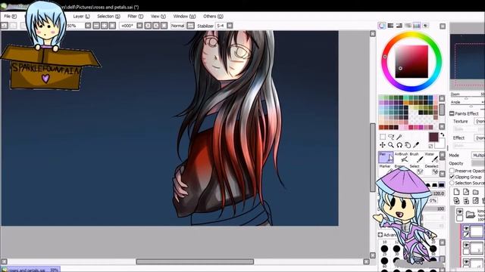Collapse the Paints Effect section
Screen dimensions: 485x272
452,113
